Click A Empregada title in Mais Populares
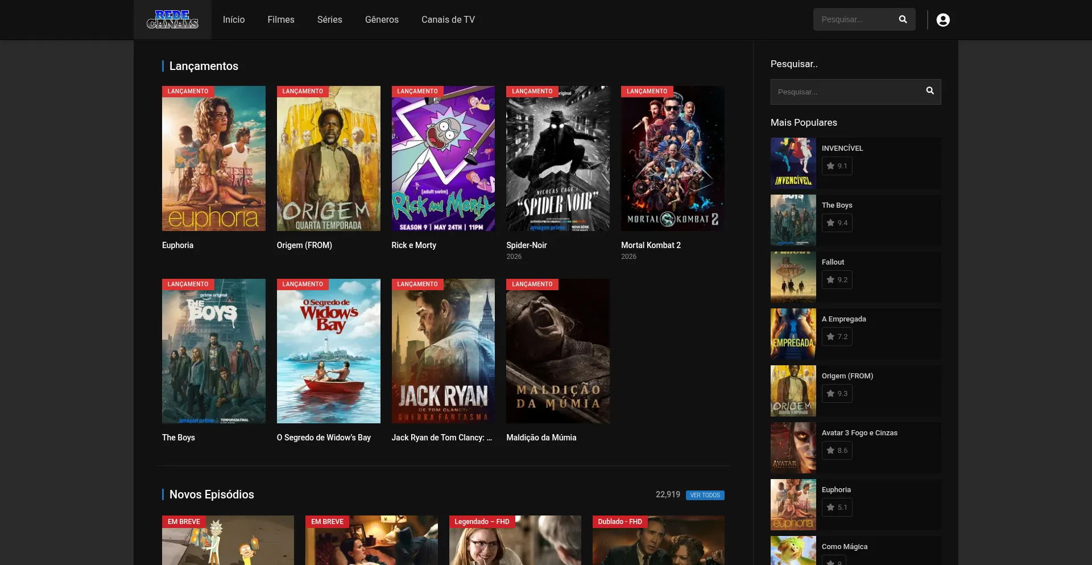 click(x=844, y=319)
